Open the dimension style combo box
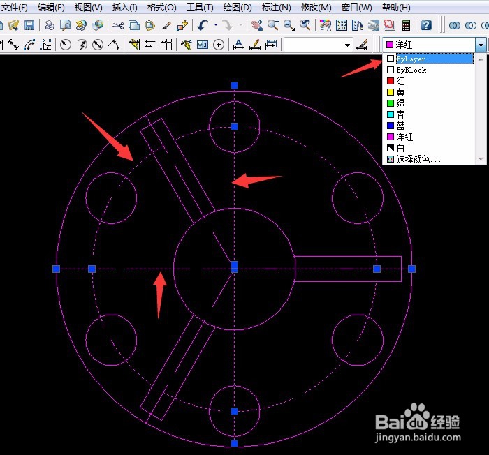The width and height of the screenshot is (489, 455). point(319,45)
